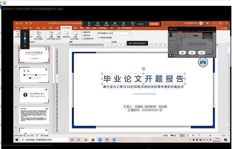Select the slide 4 text thumbnail

(x=34, y=115)
